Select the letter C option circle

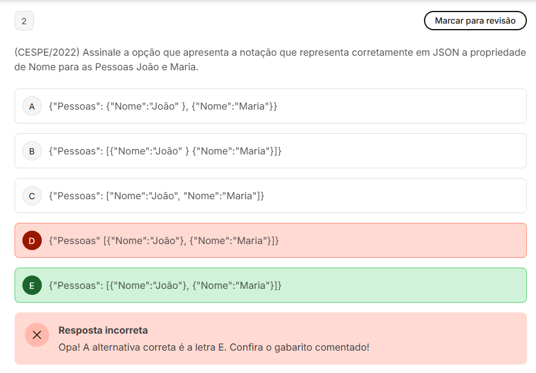(32, 196)
